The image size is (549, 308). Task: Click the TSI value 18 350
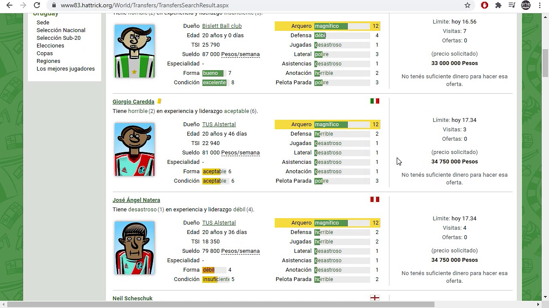click(211, 241)
